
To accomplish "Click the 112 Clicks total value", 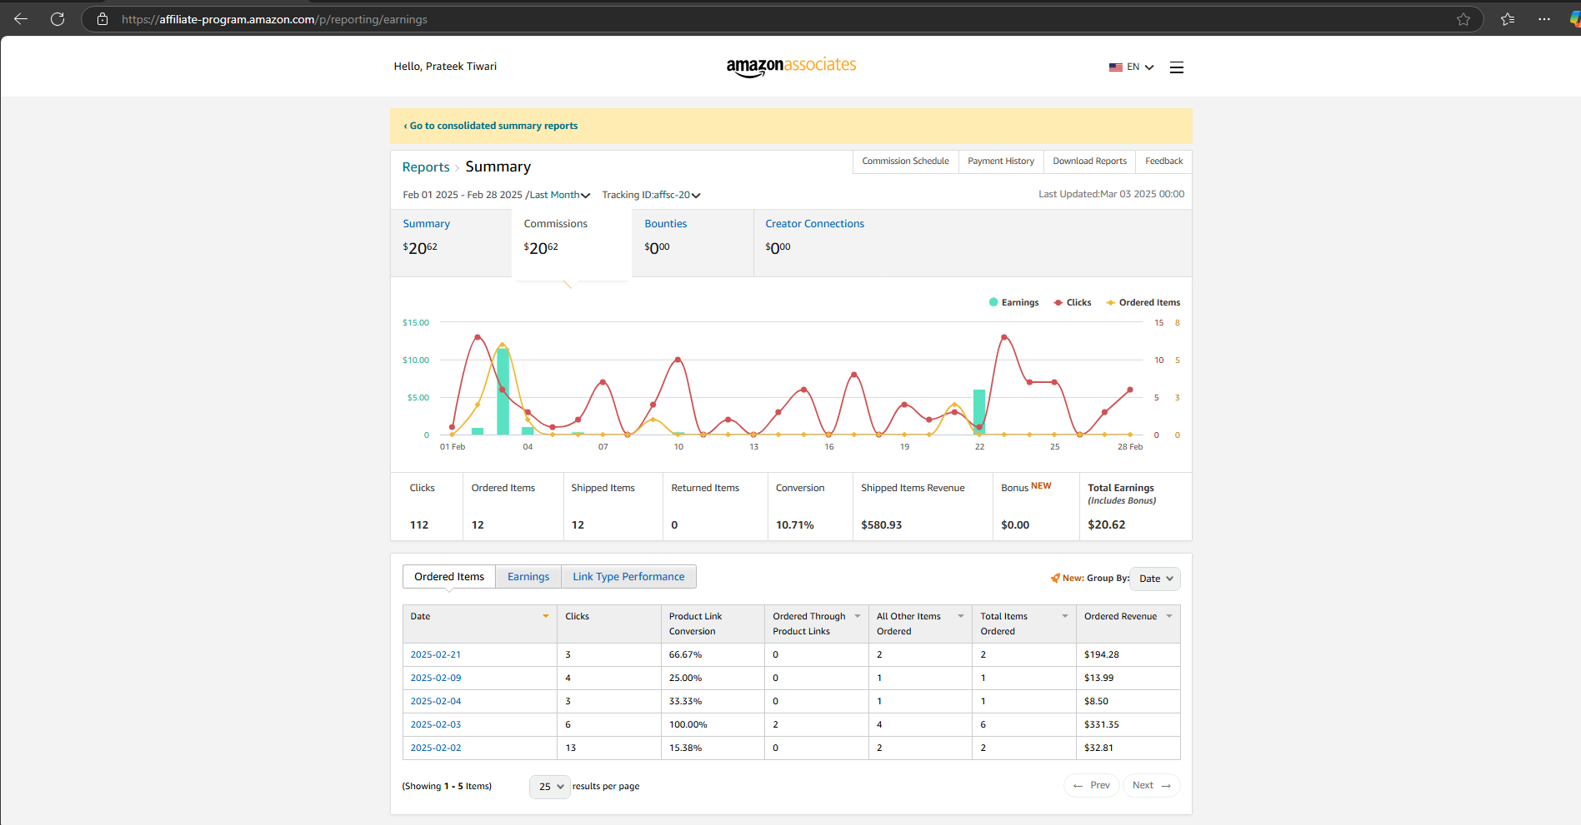I will (x=419, y=525).
